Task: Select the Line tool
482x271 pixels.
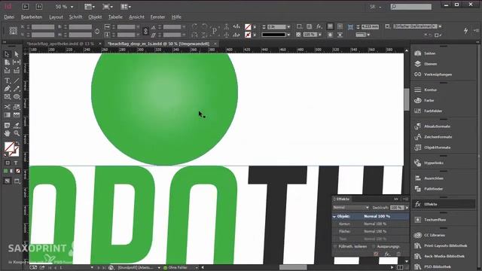Action: 17,81
